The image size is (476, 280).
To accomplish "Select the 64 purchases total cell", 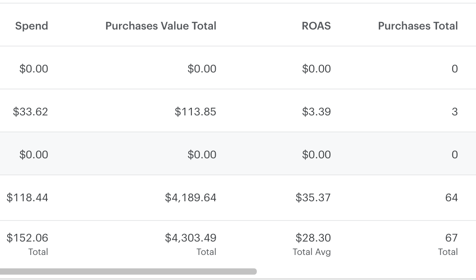I will point(451,198).
